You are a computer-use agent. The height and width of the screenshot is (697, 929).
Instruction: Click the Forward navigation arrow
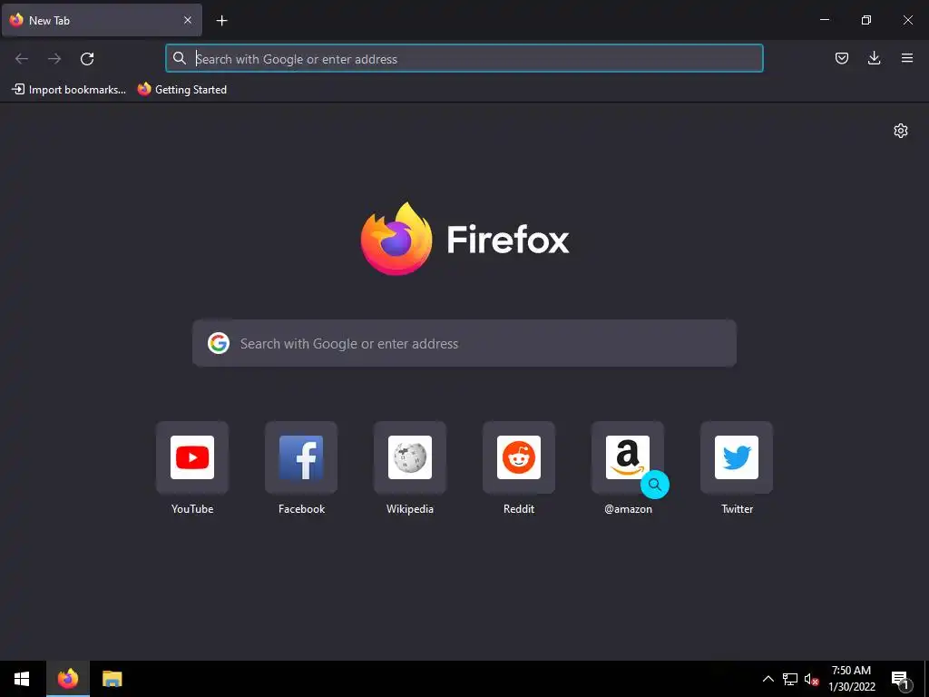coord(54,58)
